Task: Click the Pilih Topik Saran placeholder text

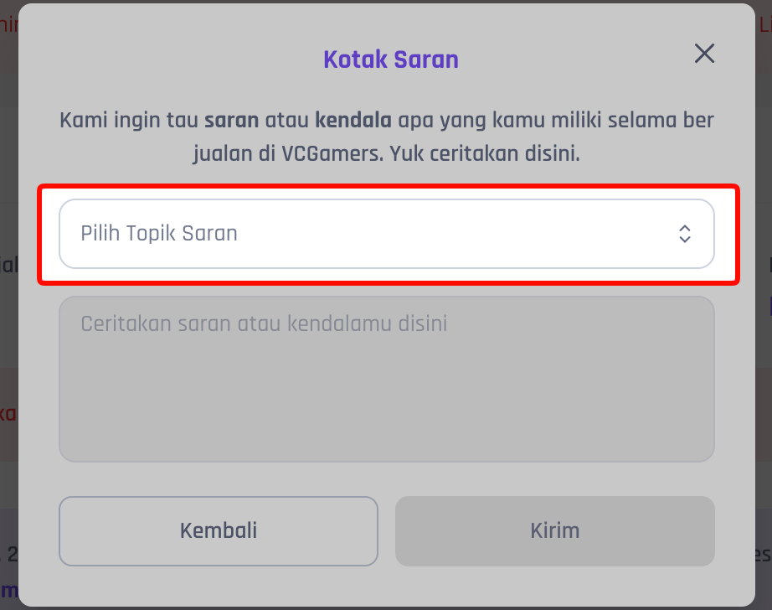Action: pyautogui.click(x=159, y=233)
